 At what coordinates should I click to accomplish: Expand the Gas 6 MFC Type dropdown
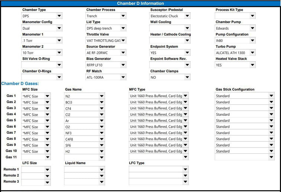point(159,127)
